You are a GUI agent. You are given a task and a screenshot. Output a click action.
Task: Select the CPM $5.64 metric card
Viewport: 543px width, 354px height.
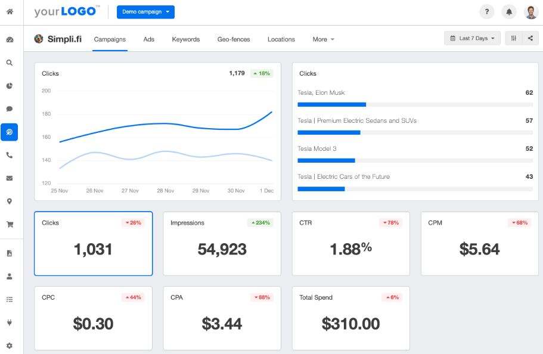(480, 244)
